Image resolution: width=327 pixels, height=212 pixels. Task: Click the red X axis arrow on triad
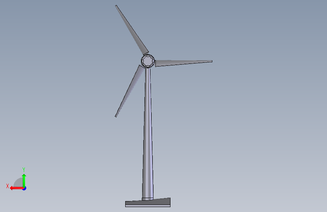pyautogui.click(x=16, y=188)
